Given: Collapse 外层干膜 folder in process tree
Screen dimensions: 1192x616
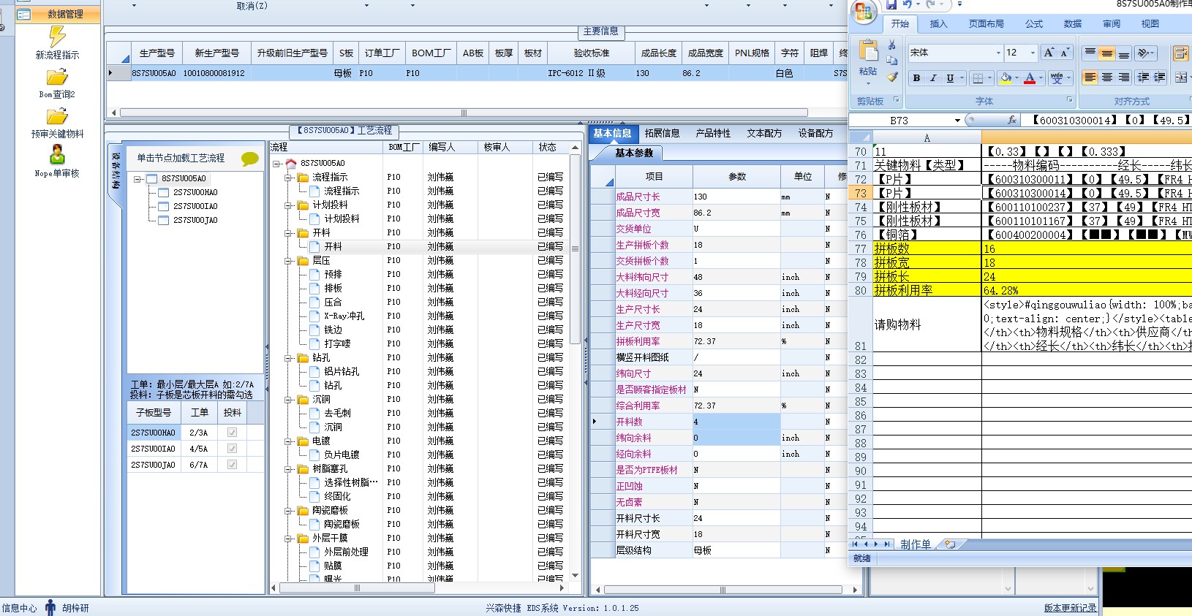Looking at the screenshot, I should (289, 539).
